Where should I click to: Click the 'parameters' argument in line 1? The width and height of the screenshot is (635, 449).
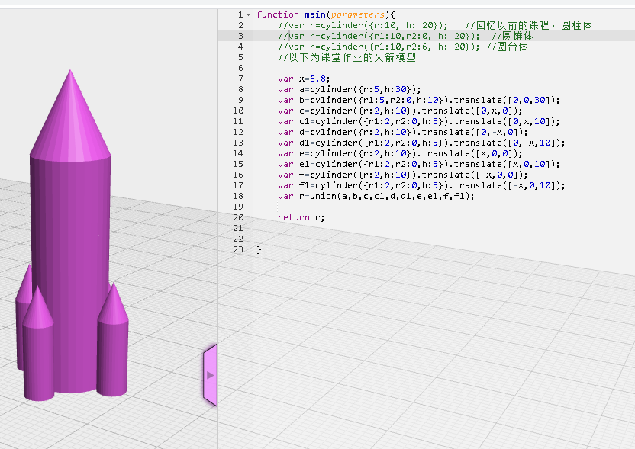(x=358, y=14)
